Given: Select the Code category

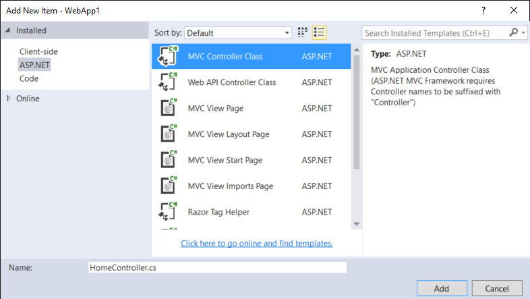Looking at the screenshot, I should click(29, 78).
